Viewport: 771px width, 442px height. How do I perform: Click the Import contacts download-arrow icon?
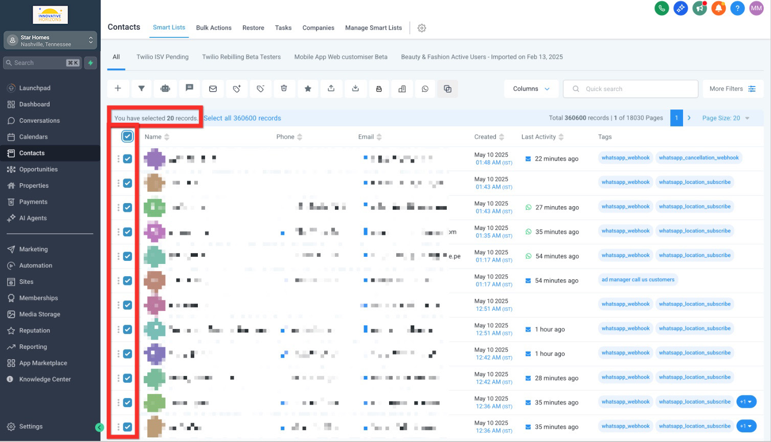click(x=355, y=89)
